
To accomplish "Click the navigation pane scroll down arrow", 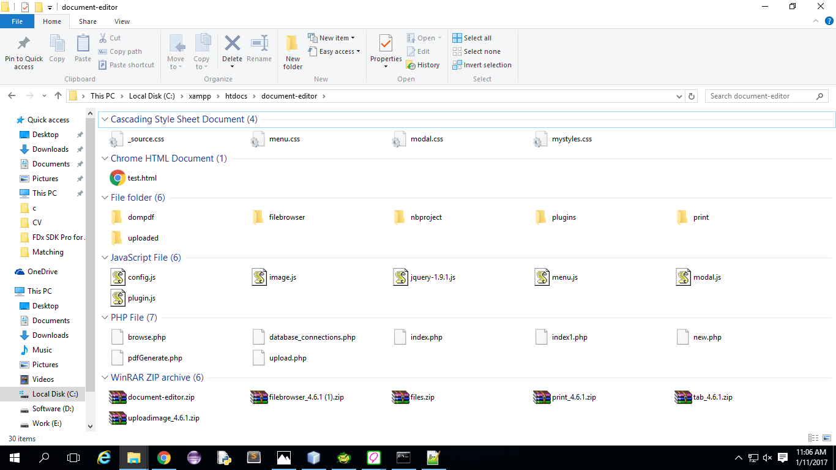I will coord(91,427).
